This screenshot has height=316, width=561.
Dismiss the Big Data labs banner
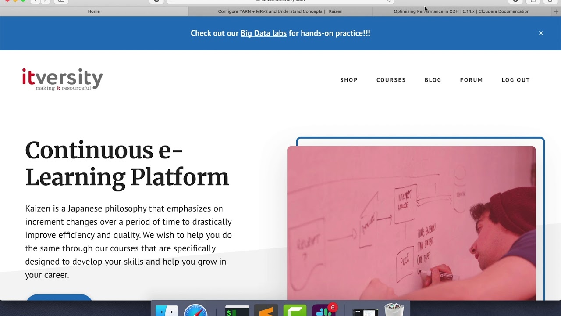[541, 33]
